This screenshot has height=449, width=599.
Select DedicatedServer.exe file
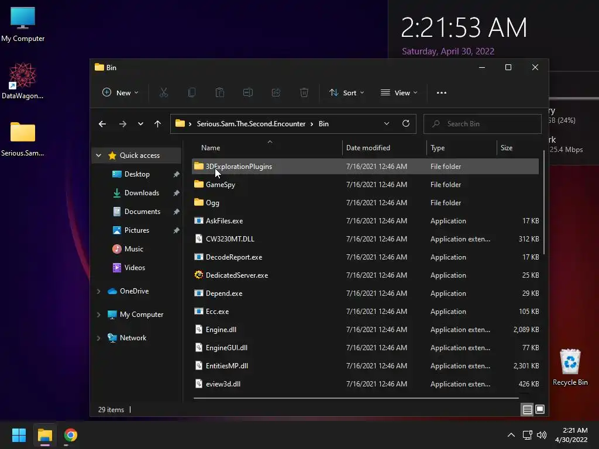pos(365,275)
